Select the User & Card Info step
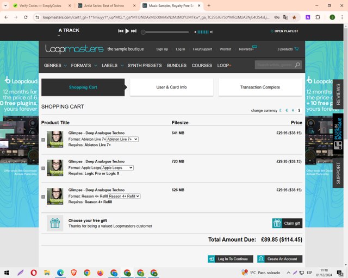Screen dimensions: 348x278 pos(171,87)
